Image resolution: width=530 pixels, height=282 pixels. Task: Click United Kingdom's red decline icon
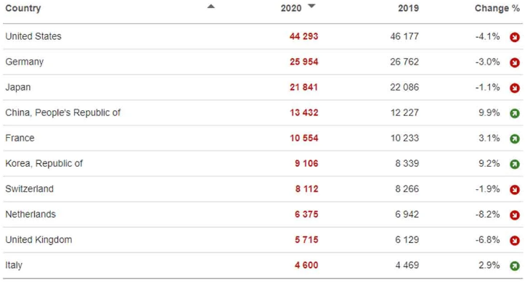(515, 241)
